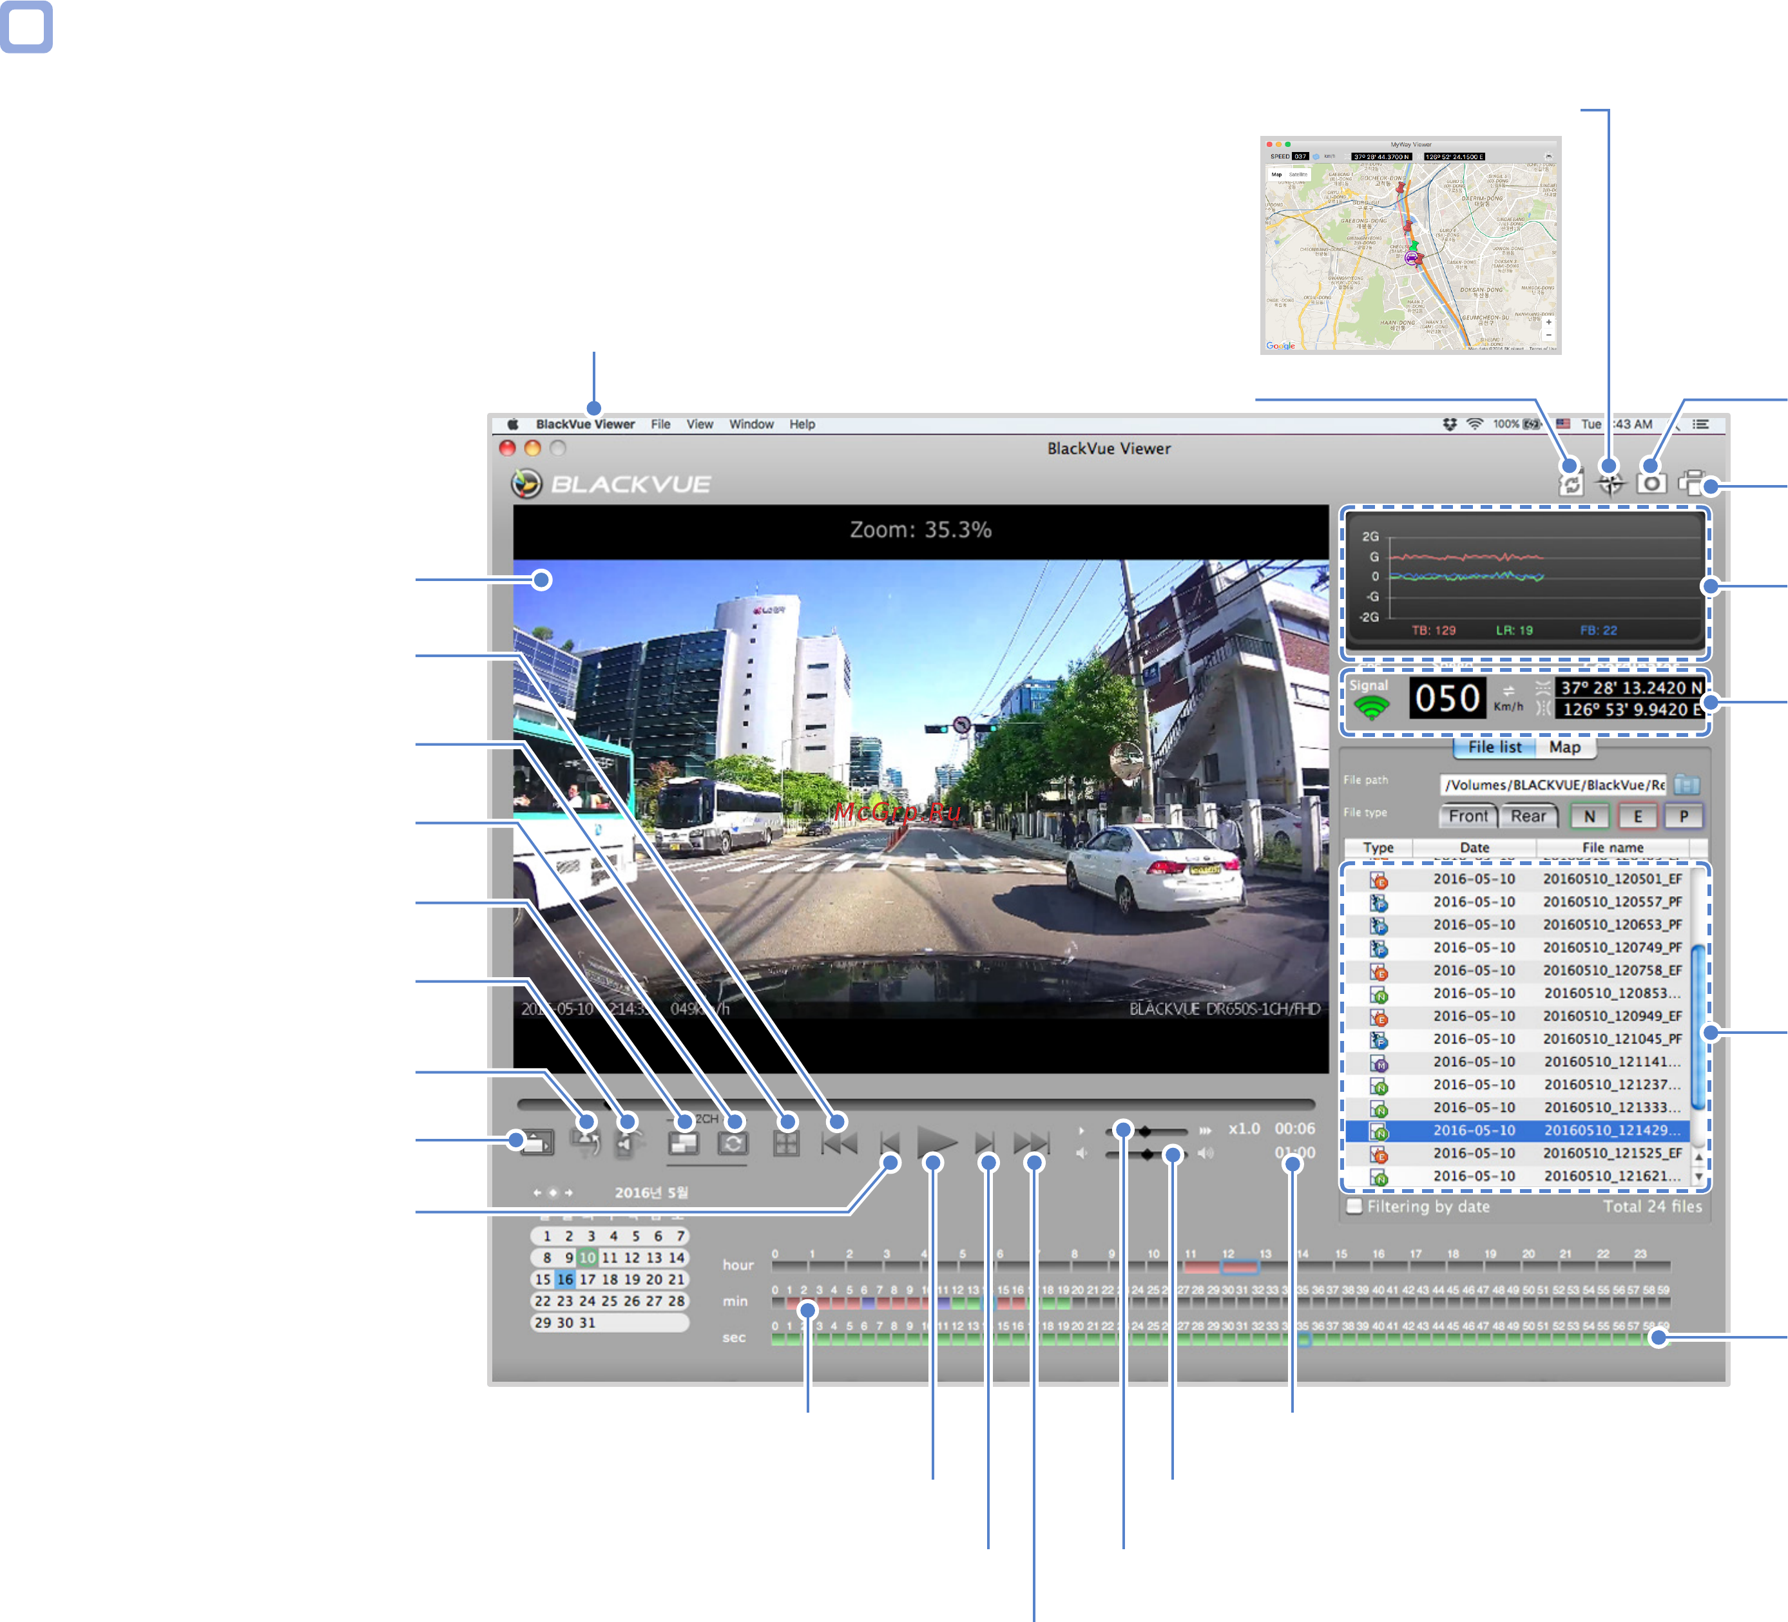This screenshot has height=1622, width=1788.
Task: Sort the list by File name column header
Action: (1612, 848)
